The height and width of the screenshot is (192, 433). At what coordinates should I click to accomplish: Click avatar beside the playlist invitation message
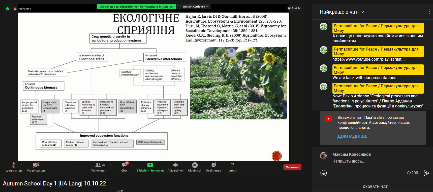tap(324, 26)
